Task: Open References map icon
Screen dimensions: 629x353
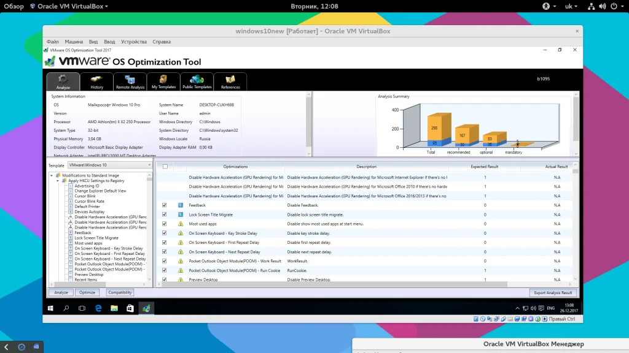Action: (x=230, y=79)
